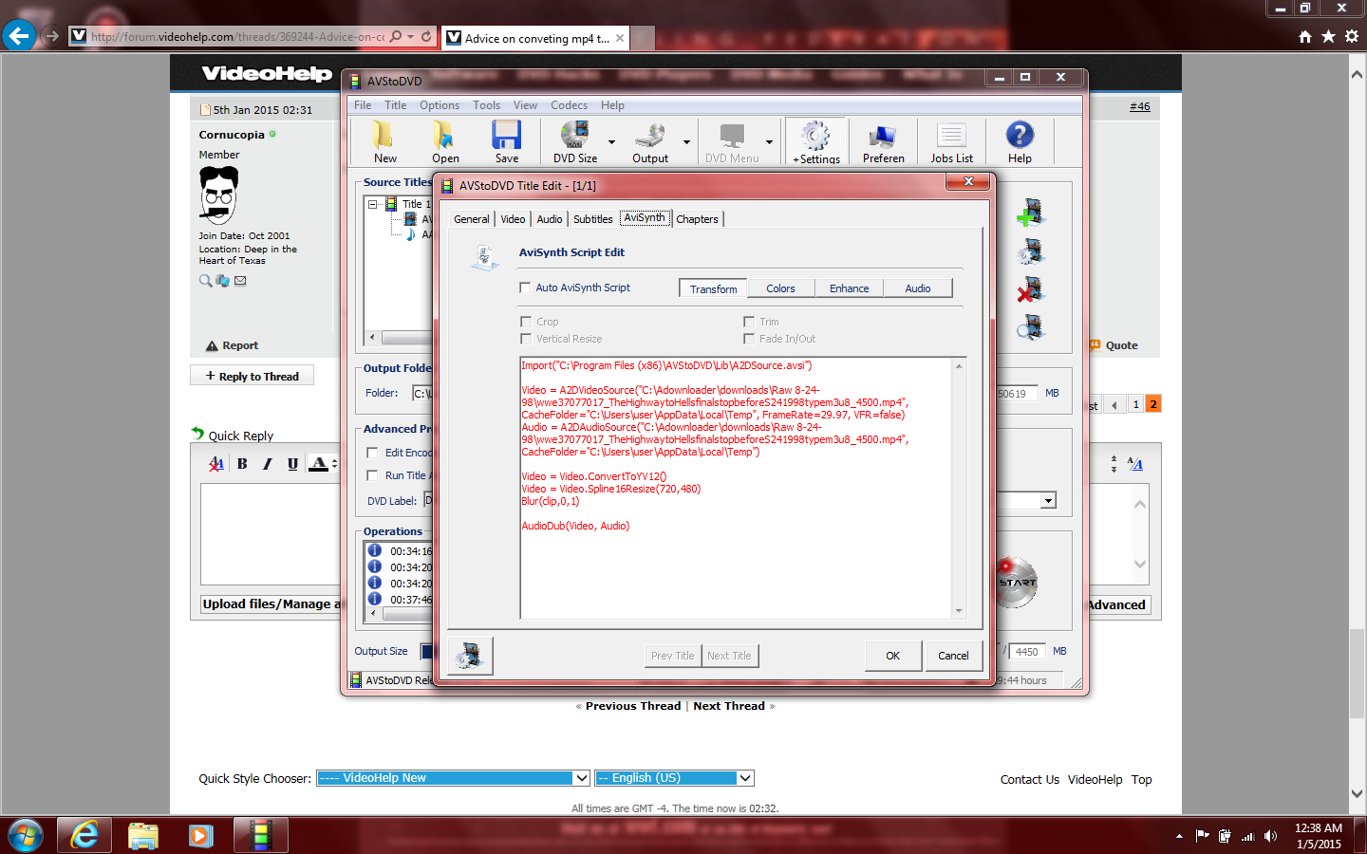Collapse the Title 1 tree node
The image size is (1367, 854).
pyautogui.click(x=372, y=204)
